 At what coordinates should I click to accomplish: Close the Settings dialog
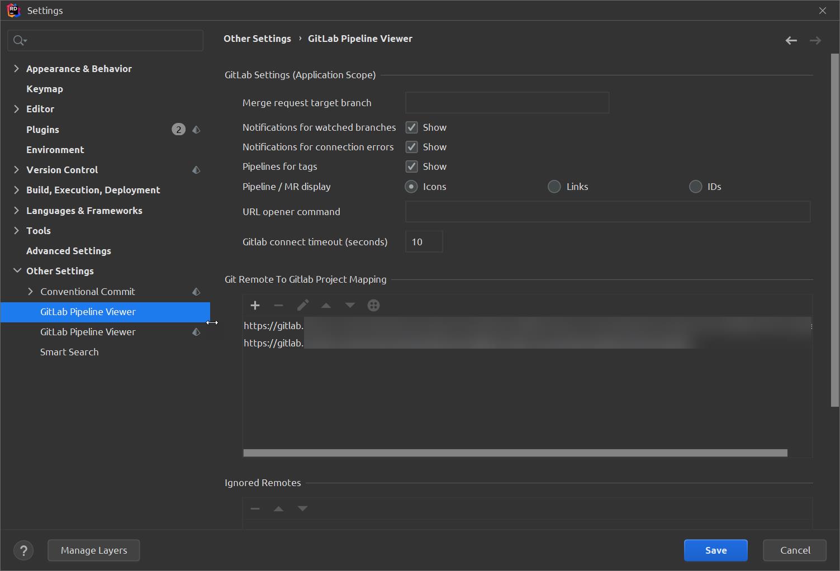tap(823, 11)
